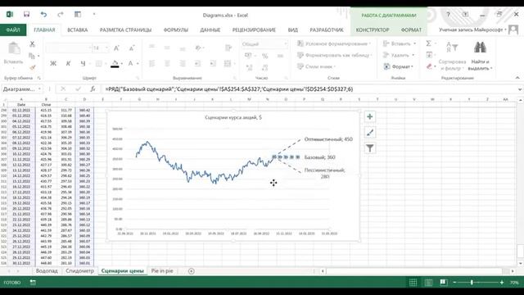The image size is (524, 295).
Task: Click the Format Painter brush
Action: tap(32, 67)
